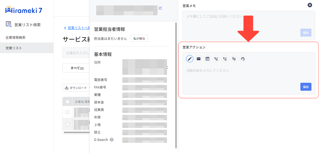Viewport: 319px width, 153px height.
Task: Click the 営業担当者情報 heading
Action: pyautogui.click(x=109, y=29)
